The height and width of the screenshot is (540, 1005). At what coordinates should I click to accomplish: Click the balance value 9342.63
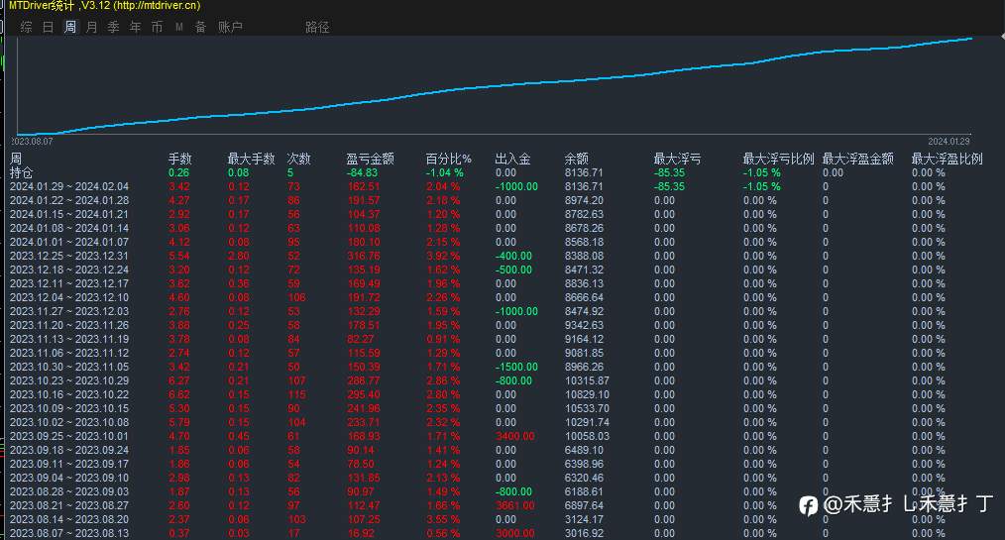click(x=584, y=325)
